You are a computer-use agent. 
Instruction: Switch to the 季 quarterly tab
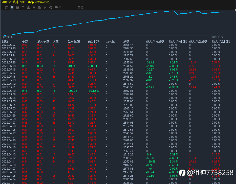pyautogui.click(x=28, y=8)
